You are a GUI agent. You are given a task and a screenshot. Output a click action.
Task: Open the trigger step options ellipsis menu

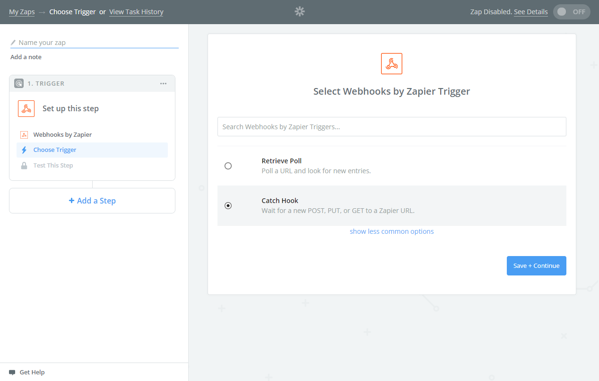163,83
